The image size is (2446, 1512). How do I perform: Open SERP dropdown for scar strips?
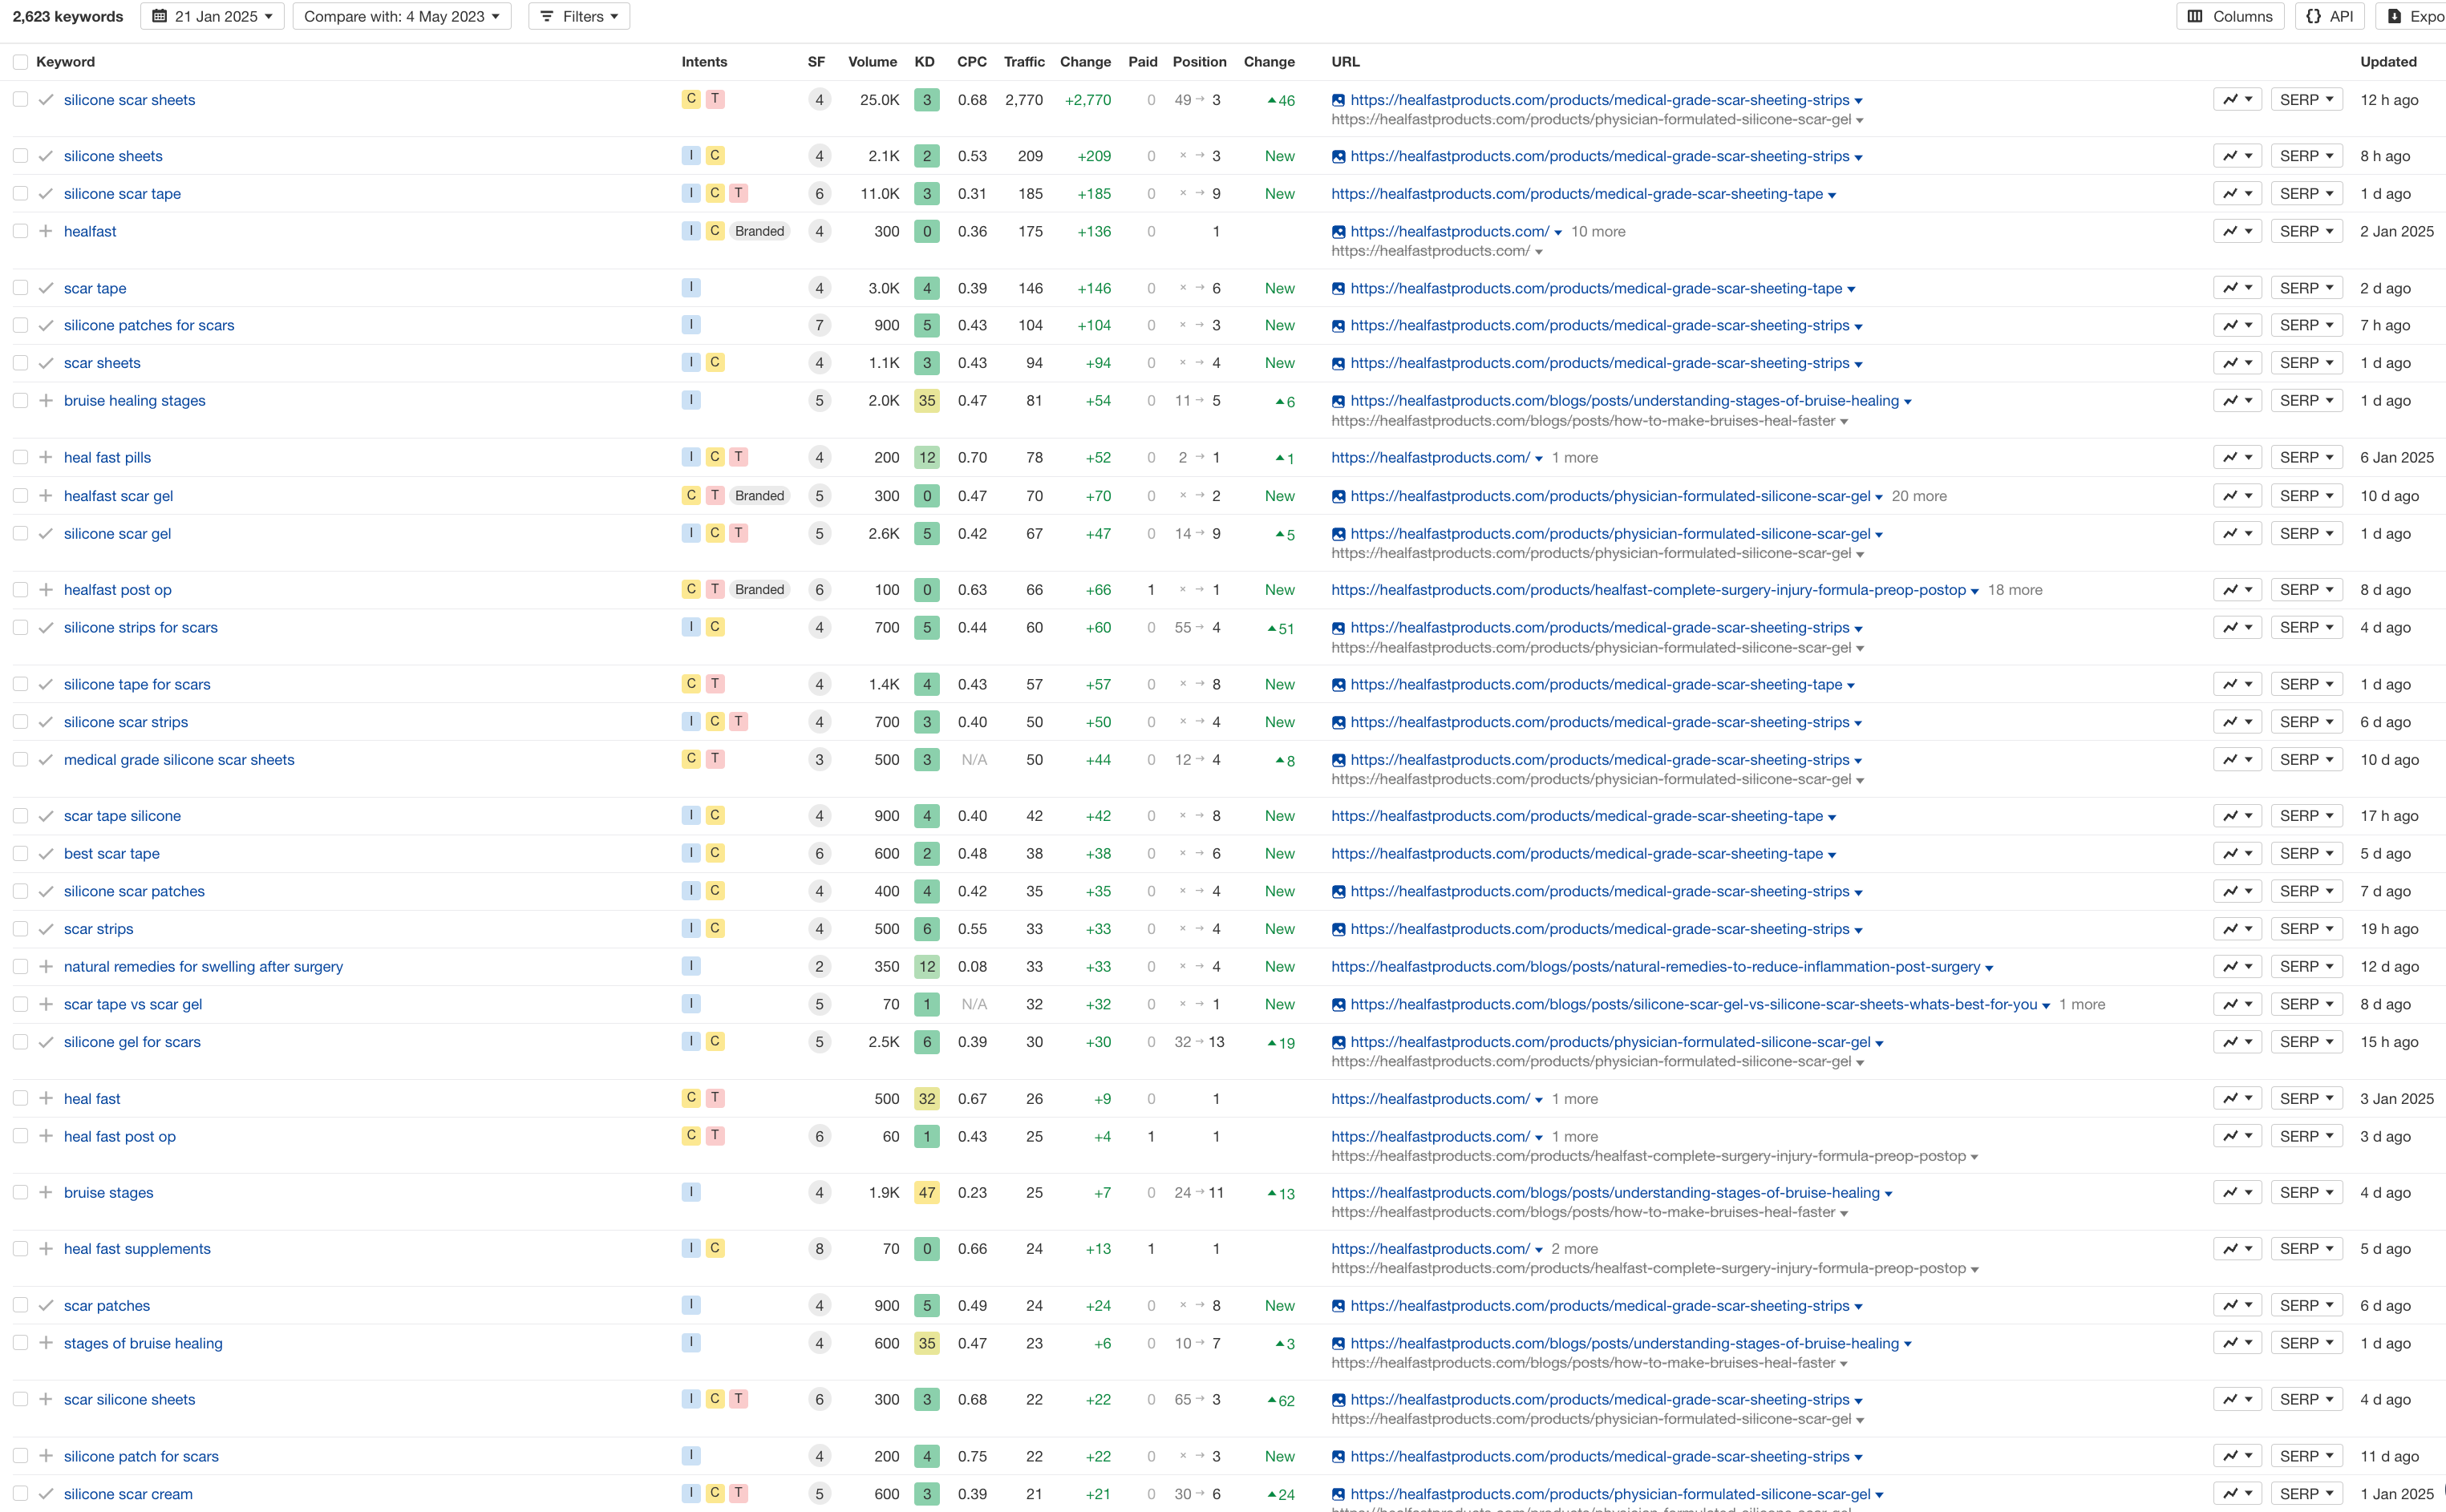coord(2306,929)
